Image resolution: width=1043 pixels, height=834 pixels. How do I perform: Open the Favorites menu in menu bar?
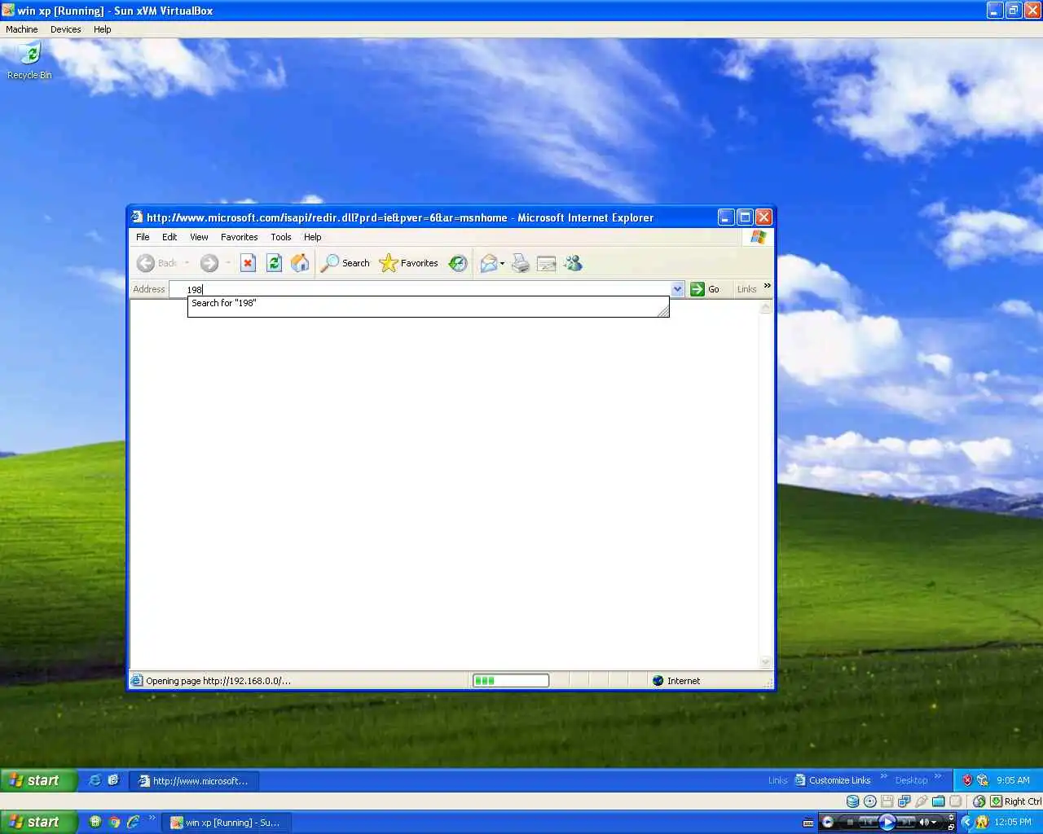[x=239, y=237]
